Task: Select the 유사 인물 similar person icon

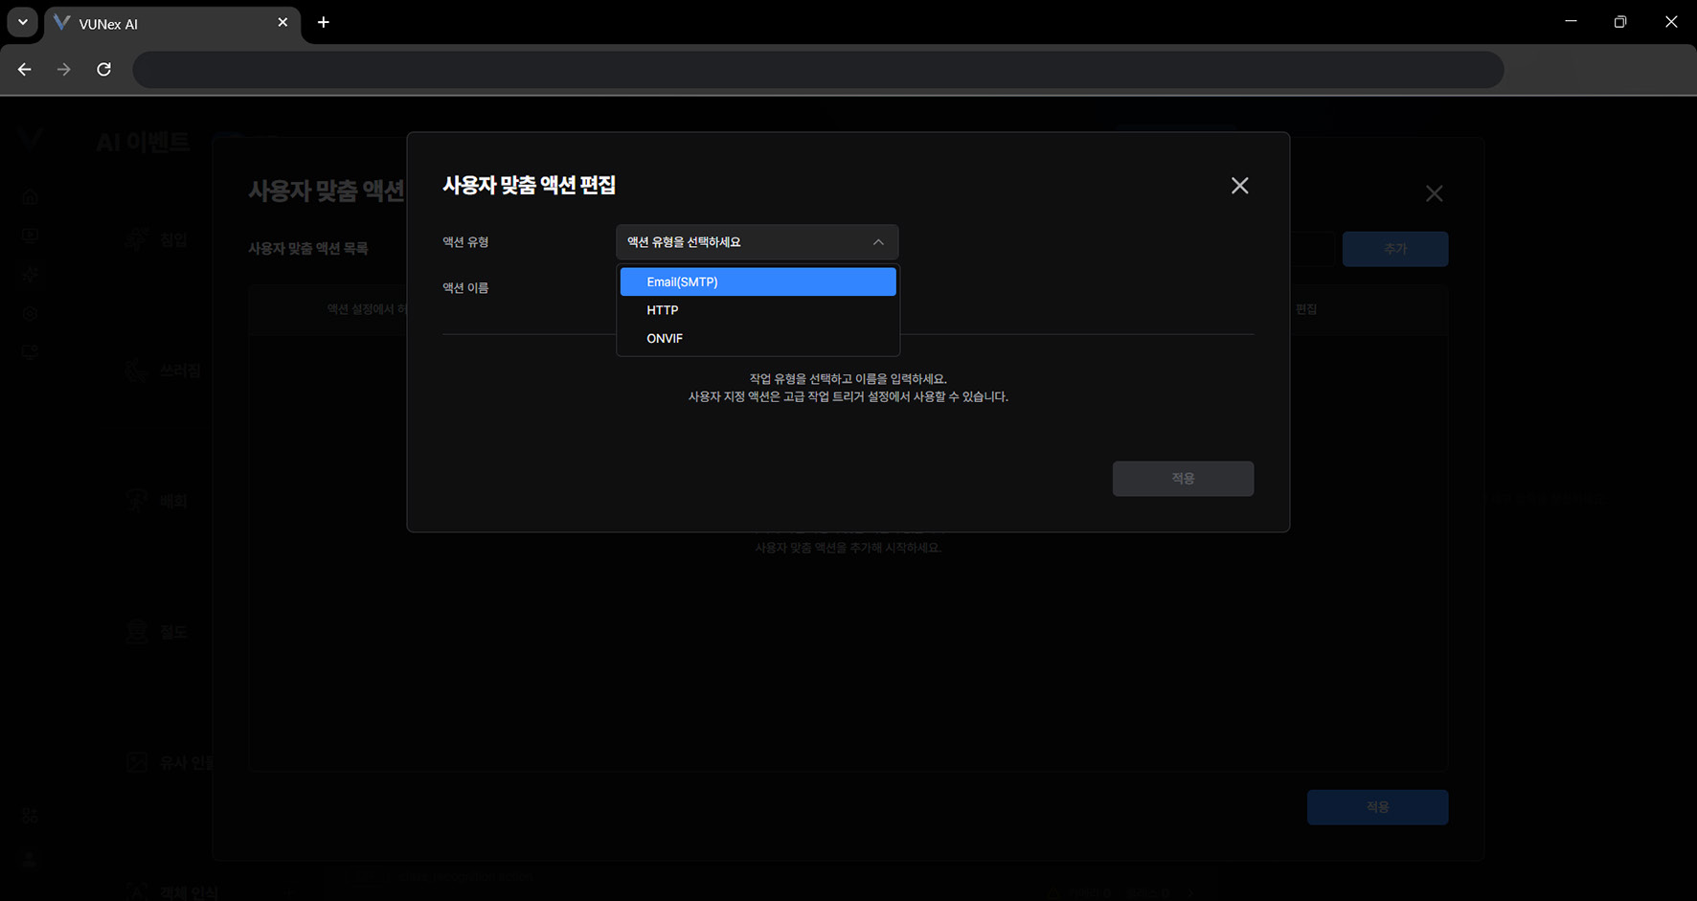Action: [x=137, y=761]
